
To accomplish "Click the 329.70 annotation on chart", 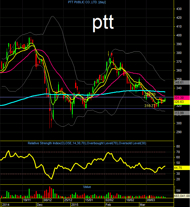I will (150, 94).
